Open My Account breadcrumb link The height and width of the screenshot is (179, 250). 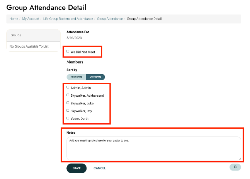[31, 19]
